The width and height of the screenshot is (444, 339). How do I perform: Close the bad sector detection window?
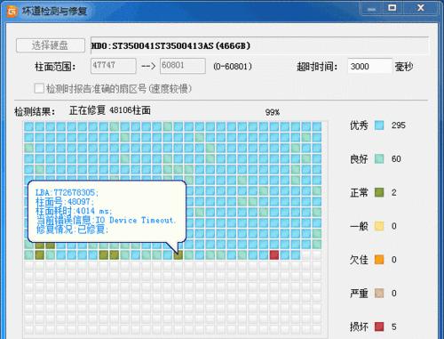(421, 8)
